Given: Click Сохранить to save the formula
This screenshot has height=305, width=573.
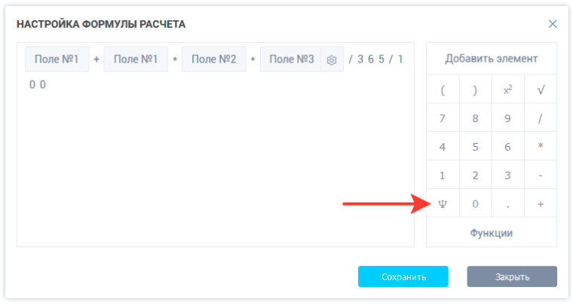Looking at the screenshot, I should [403, 276].
